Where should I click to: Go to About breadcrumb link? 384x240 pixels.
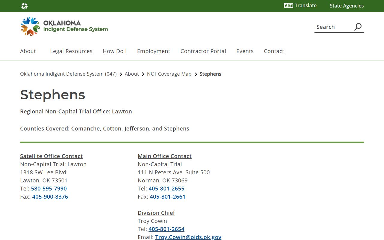pos(132,74)
